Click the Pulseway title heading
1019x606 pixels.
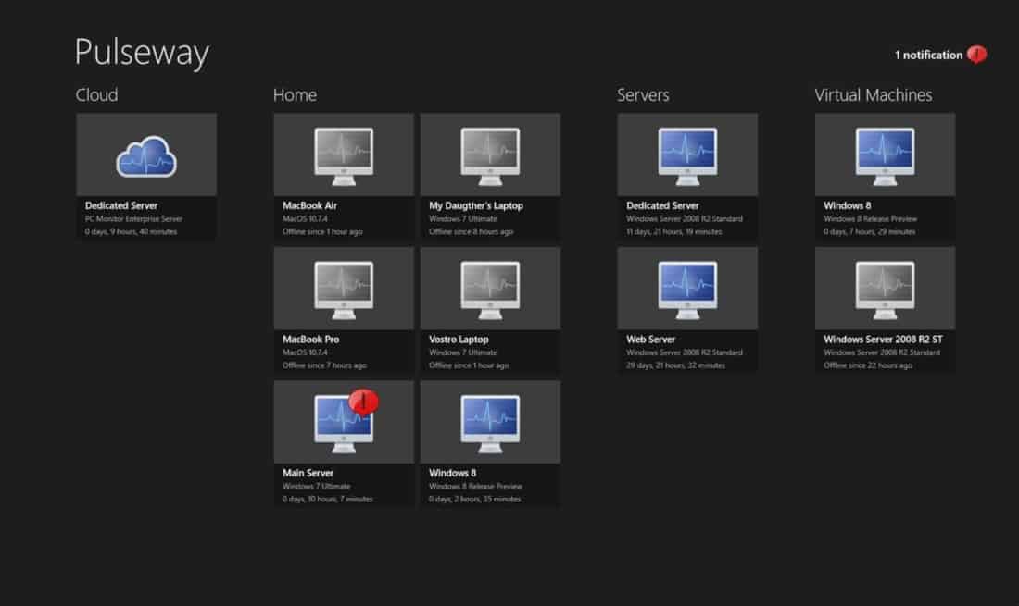pyautogui.click(x=142, y=53)
